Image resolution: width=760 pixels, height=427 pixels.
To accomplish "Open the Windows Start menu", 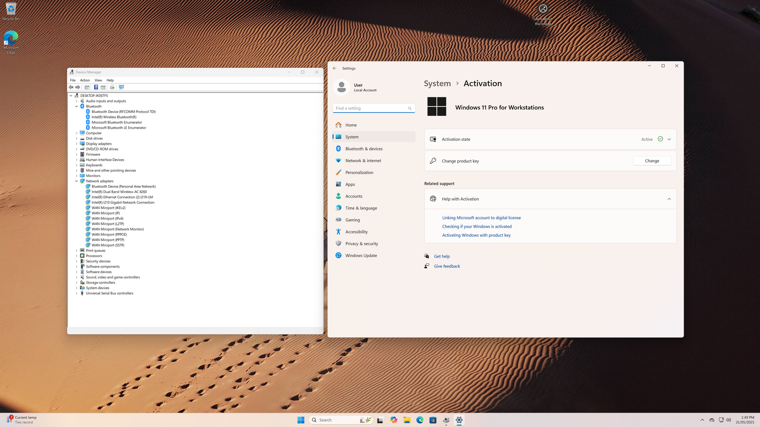I will (x=301, y=420).
